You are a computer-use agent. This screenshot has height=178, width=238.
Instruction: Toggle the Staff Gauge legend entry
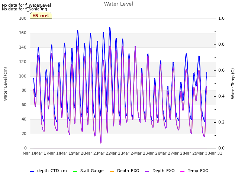[88, 171]
